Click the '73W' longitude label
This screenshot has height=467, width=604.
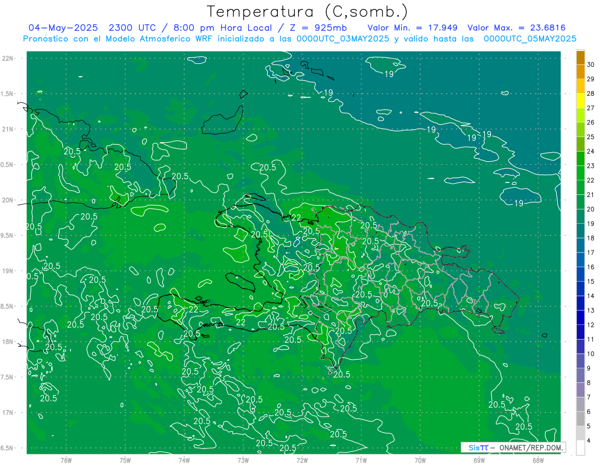[x=243, y=460]
